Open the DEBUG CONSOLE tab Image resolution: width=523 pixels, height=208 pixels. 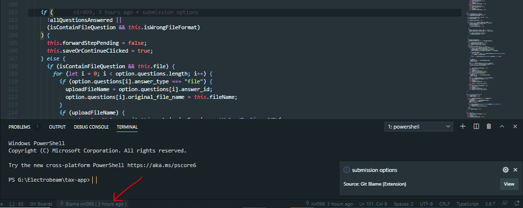point(91,127)
